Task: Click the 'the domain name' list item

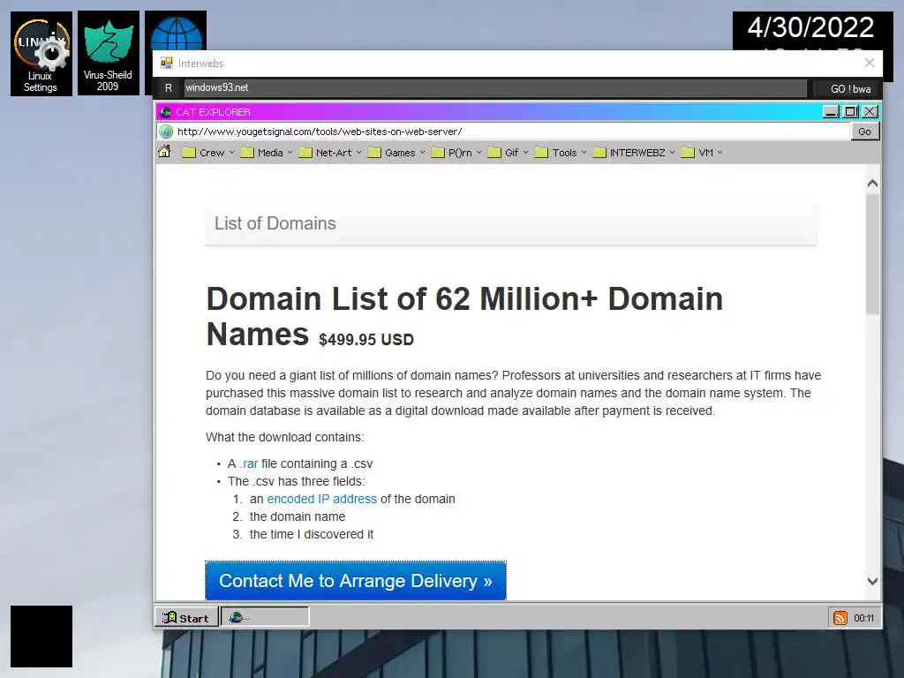Action: pyautogui.click(x=297, y=516)
